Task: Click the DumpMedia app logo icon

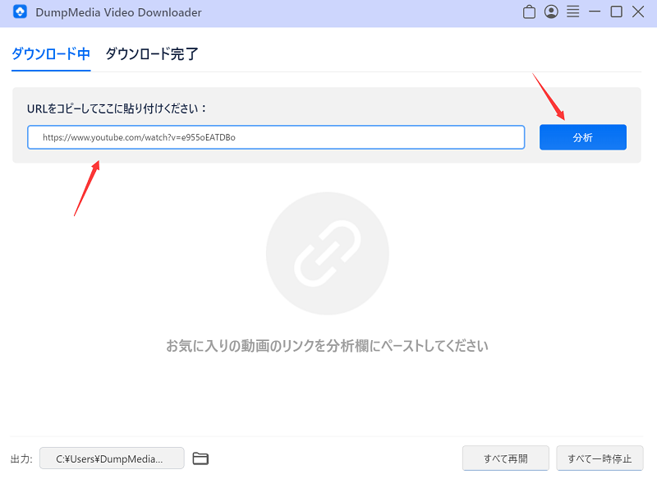Action: pos(21,12)
